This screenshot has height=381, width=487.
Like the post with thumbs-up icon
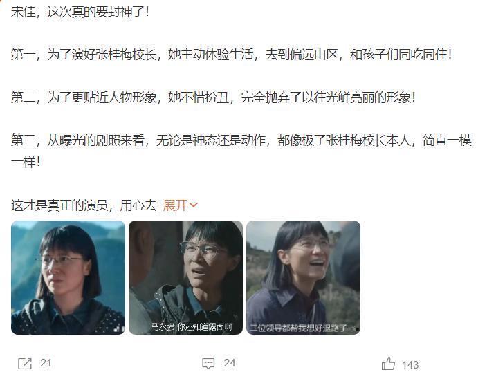pos(388,363)
